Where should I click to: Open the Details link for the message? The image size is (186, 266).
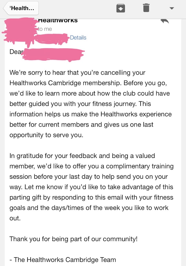point(78,38)
